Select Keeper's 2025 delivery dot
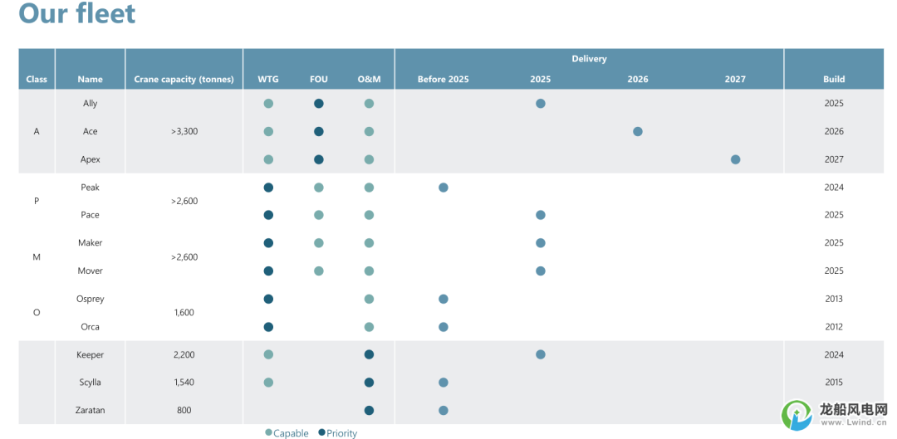Viewport: 897px width, 439px height. point(541,354)
